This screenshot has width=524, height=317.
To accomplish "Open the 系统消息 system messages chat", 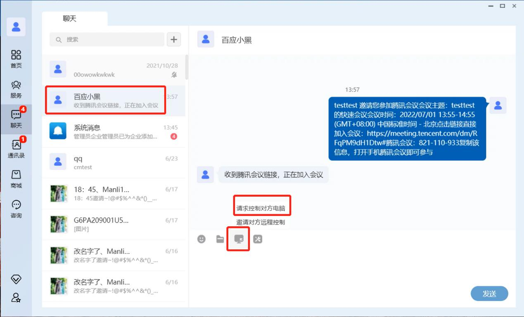I will [x=114, y=132].
